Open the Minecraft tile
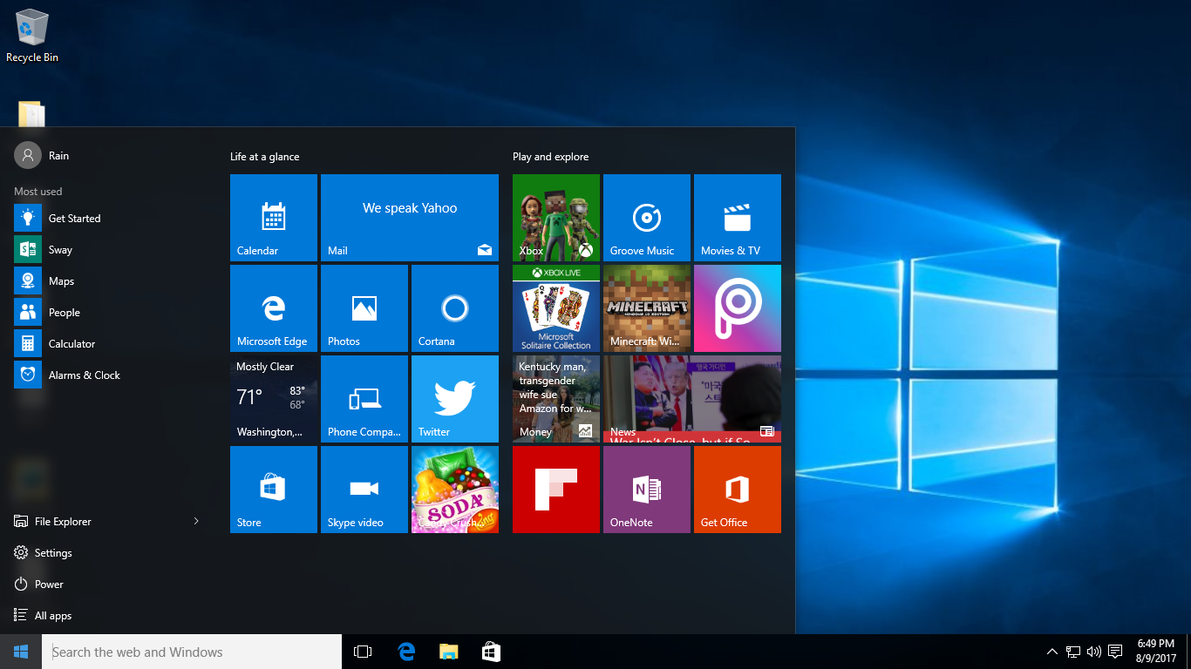 [x=647, y=308]
